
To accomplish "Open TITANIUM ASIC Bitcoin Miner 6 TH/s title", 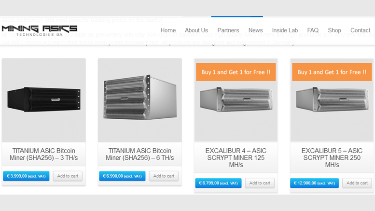I will [x=140, y=155].
